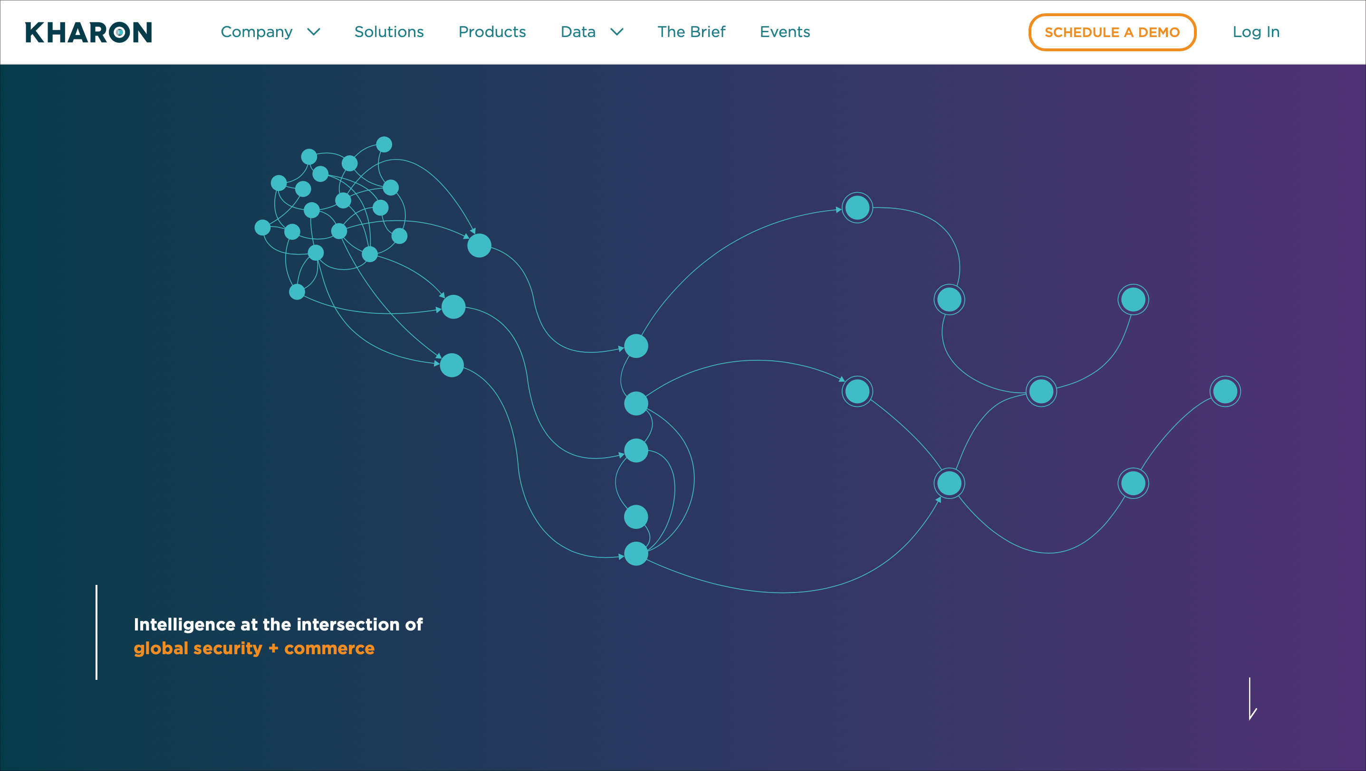1366x771 pixels.
Task: Click the far-right ringed node in the graph
Action: click(1225, 391)
